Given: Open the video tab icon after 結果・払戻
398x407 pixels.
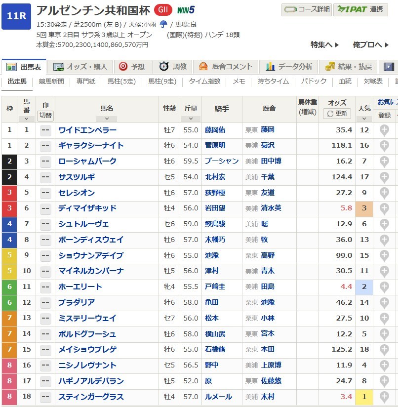Looking at the screenshot, I should (389, 67).
